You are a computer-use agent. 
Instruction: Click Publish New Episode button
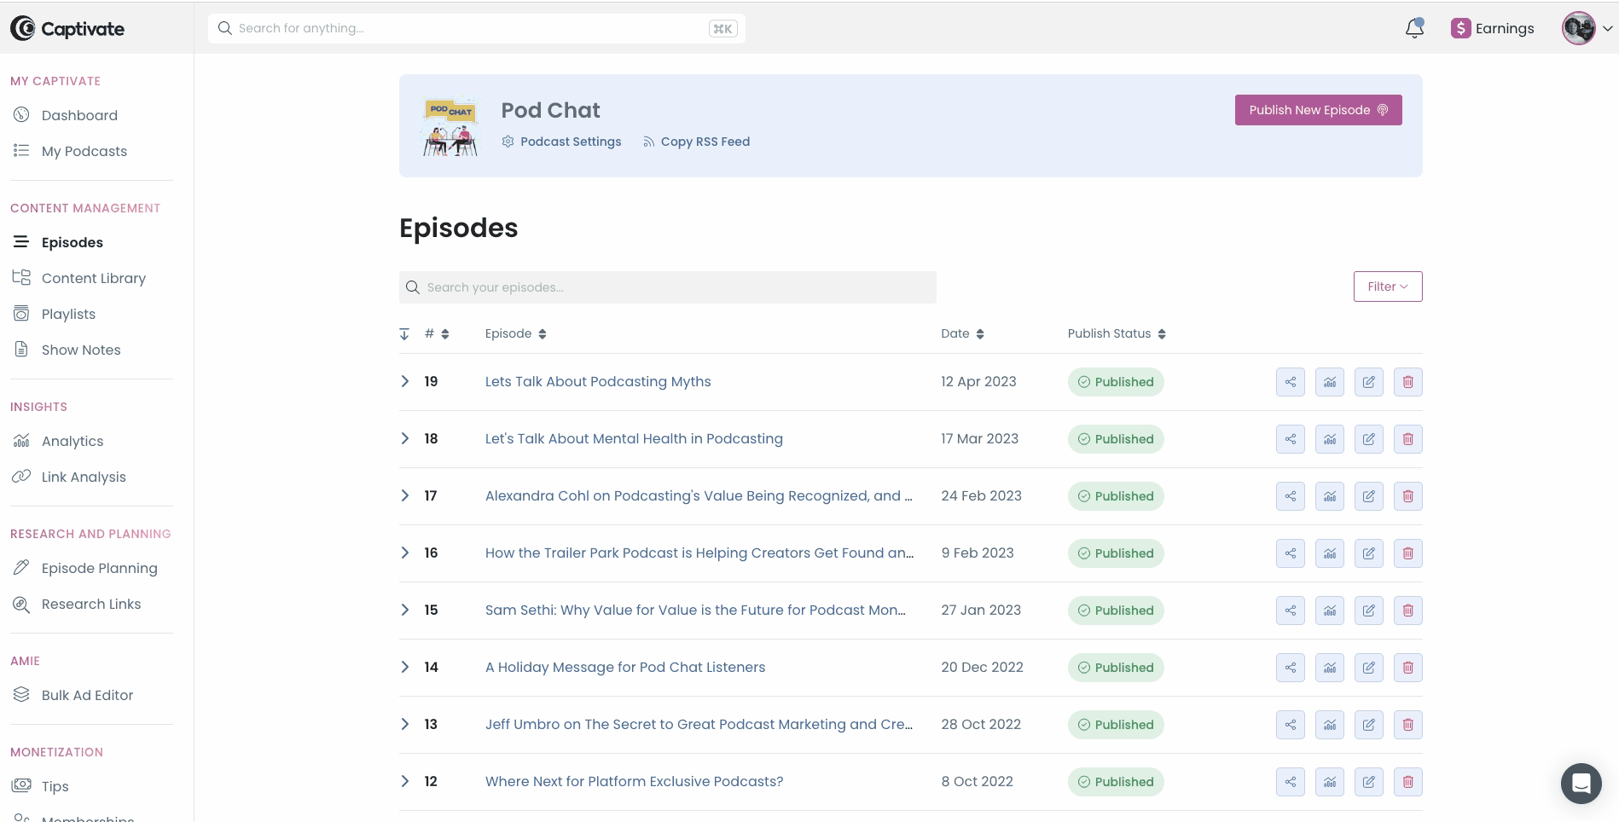click(1318, 110)
